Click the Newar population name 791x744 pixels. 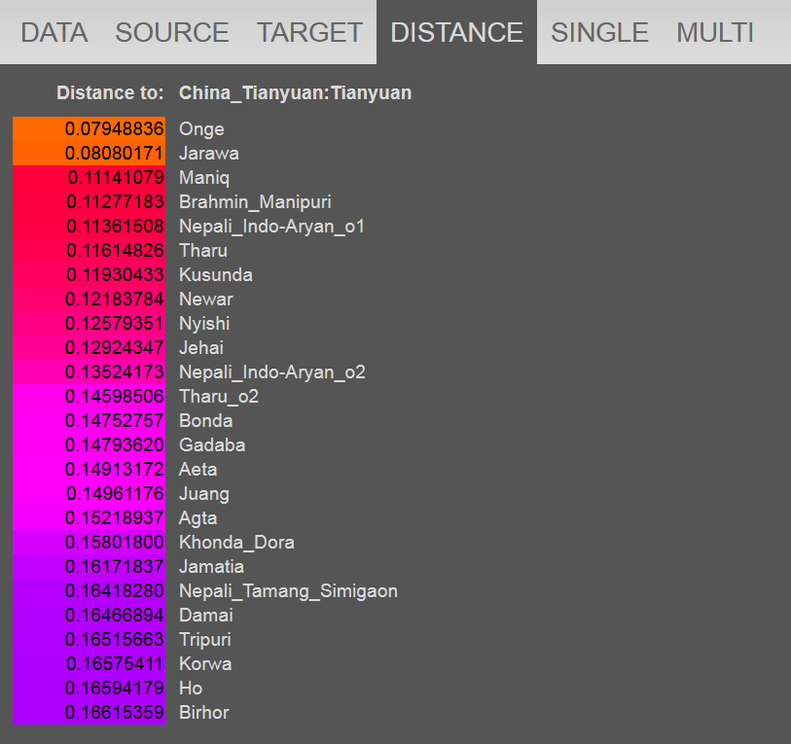tap(206, 300)
